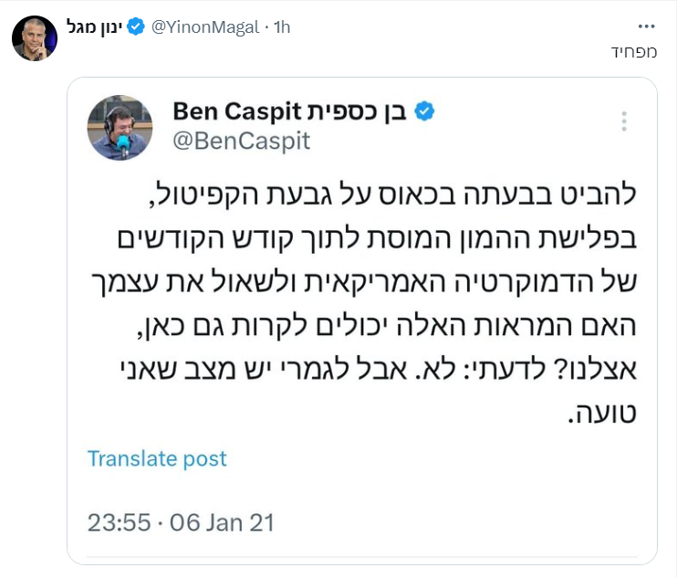Go to the @YinonMagal handle
Screen dimensions: 677x578
pos(203,27)
